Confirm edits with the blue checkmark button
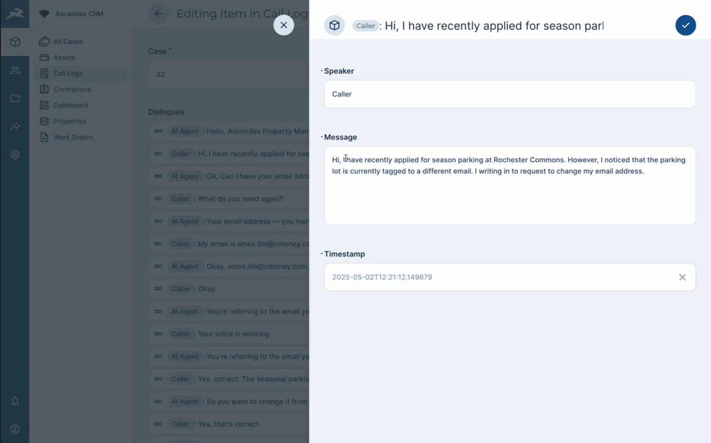Screen dimensions: 711x443 coord(686,25)
